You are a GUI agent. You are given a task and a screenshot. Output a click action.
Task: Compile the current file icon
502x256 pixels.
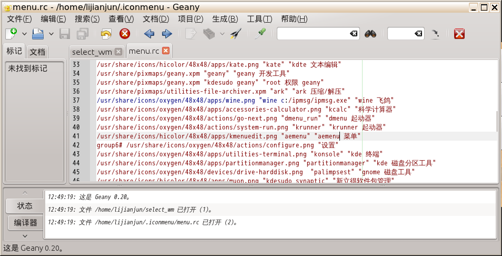tap(191, 34)
